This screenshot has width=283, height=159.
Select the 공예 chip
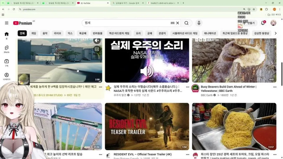[150, 33]
